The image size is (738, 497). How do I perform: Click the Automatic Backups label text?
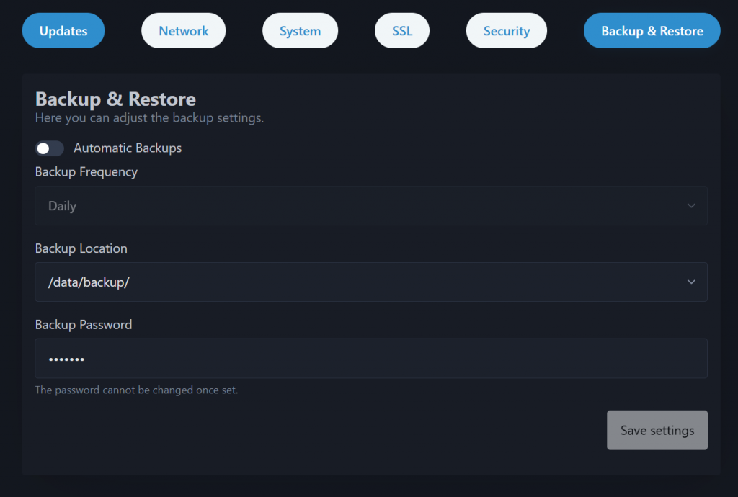click(x=128, y=148)
